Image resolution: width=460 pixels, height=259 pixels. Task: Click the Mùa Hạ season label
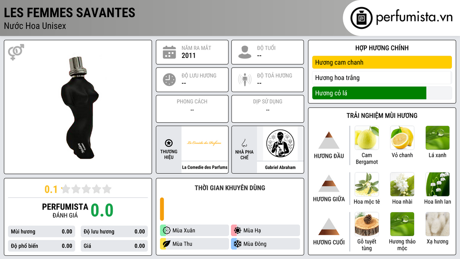coord(252,231)
